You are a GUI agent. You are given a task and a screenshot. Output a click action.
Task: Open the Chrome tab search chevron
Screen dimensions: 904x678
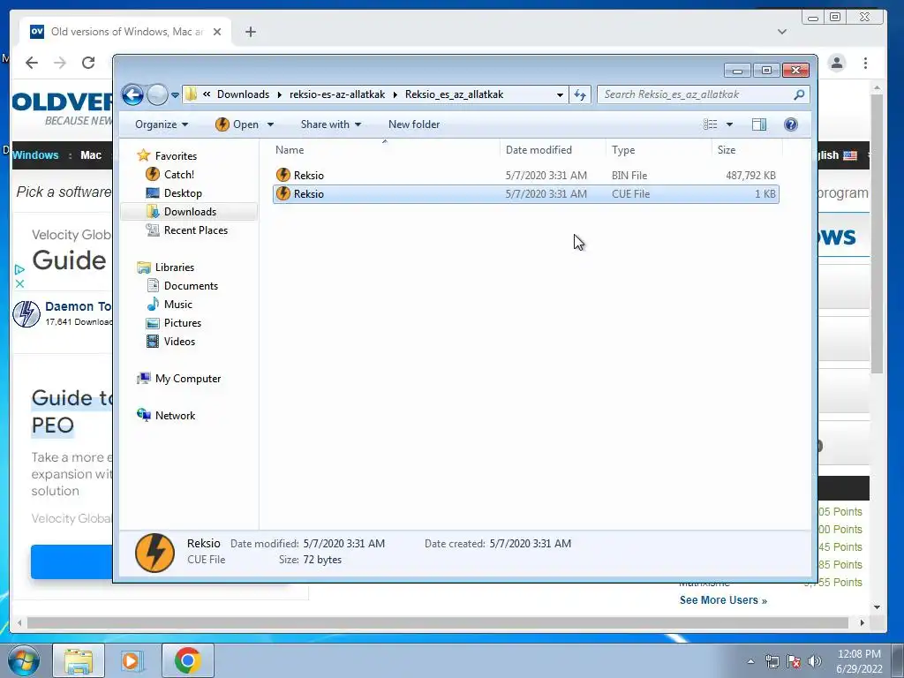click(782, 32)
